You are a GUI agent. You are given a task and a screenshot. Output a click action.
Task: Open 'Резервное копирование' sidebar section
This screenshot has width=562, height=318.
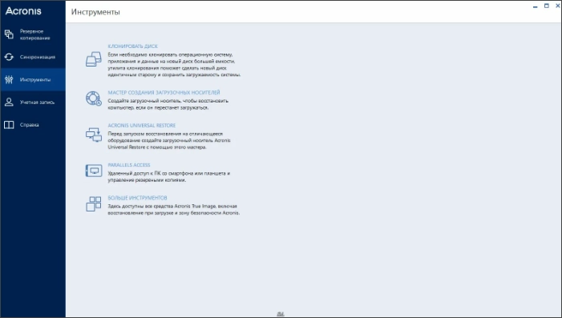coord(33,34)
